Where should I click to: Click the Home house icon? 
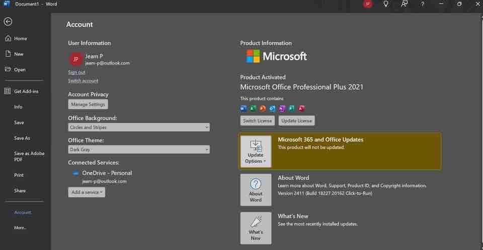[8, 38]
